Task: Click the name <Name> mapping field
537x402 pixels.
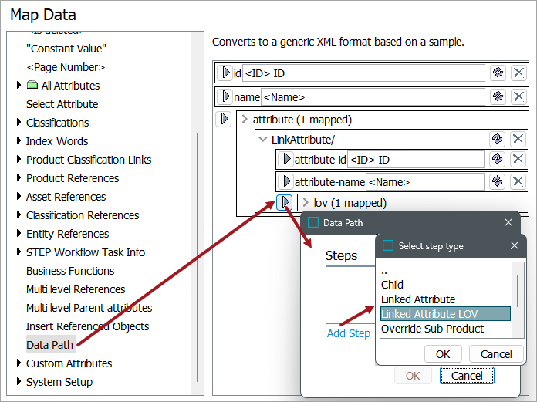Action: [373, 97]
